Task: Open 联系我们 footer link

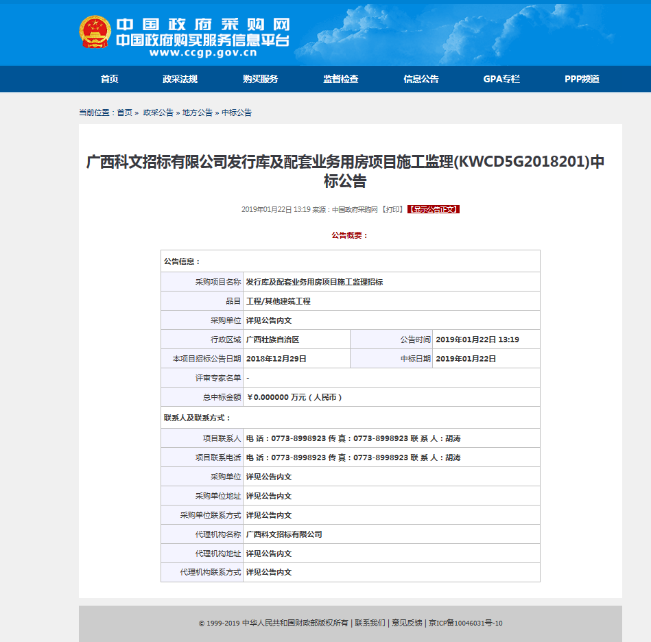Action: pyautogui.click(x=370, y=623)
